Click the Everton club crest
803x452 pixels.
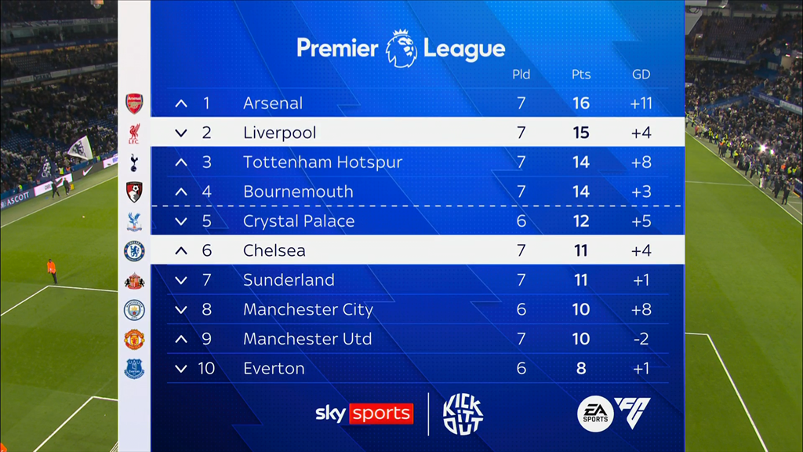click(x=134, y=369)
